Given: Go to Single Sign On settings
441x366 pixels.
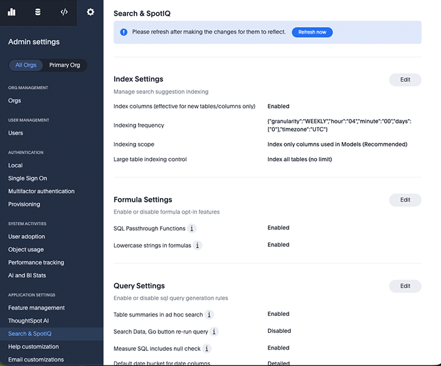Looking at the screenshot, I should (x=28, y=179).
